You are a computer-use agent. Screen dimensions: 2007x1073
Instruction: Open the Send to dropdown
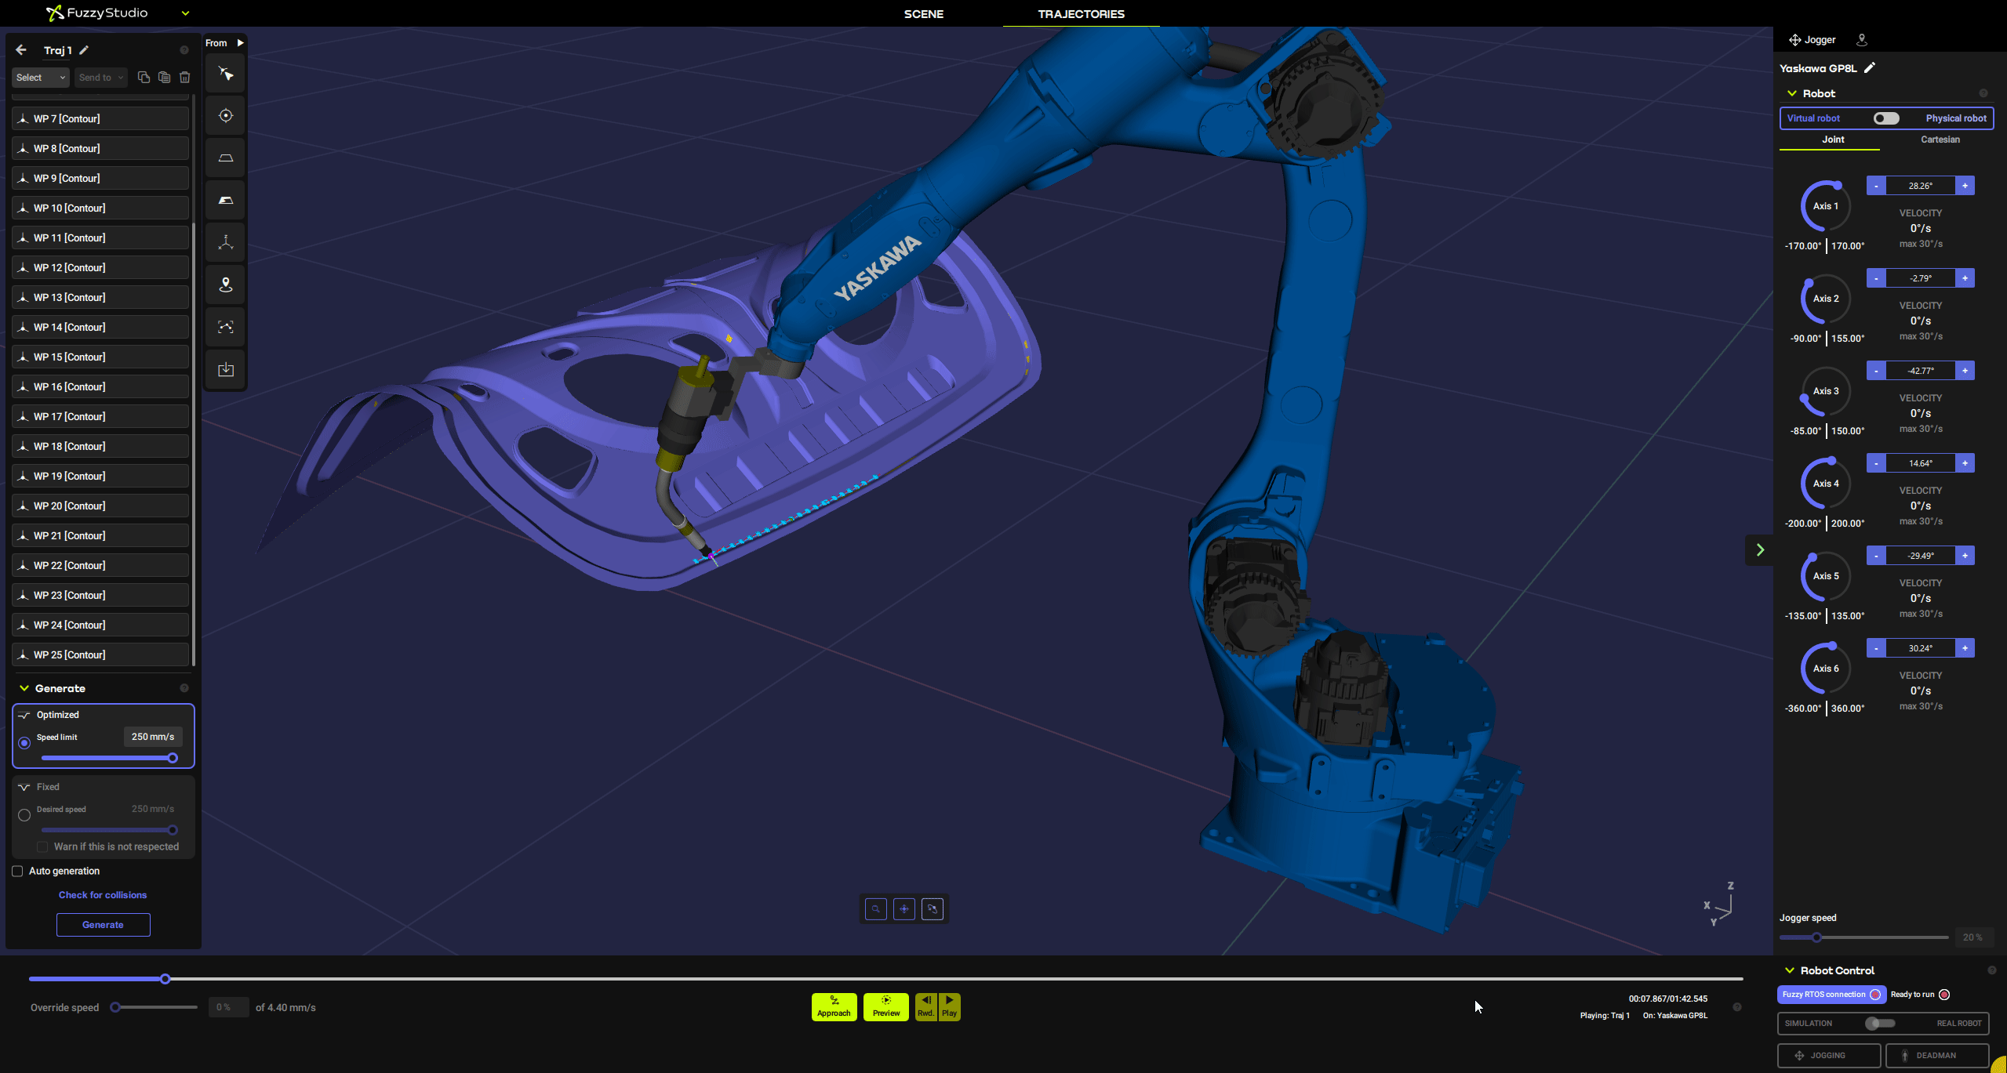point(101,78)
